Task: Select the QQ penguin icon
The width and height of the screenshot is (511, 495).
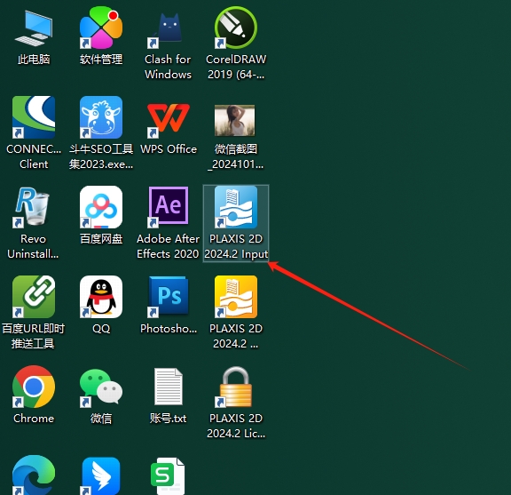Action: 101,297
